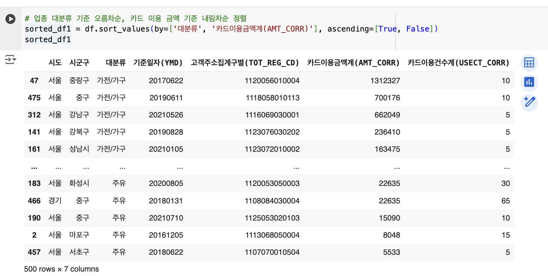Click date cell 20190828
This screenshot has width=548, height=276.
(166, 132)
